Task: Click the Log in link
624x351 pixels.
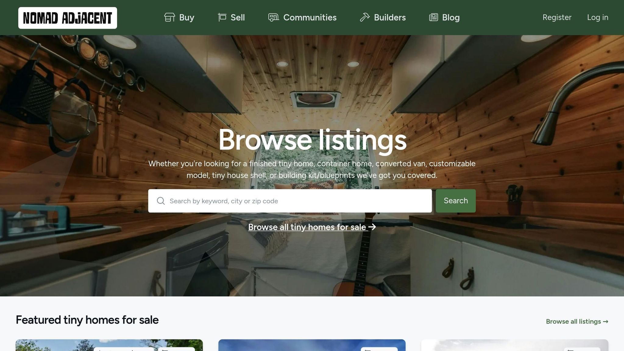Action: [597, 17]
